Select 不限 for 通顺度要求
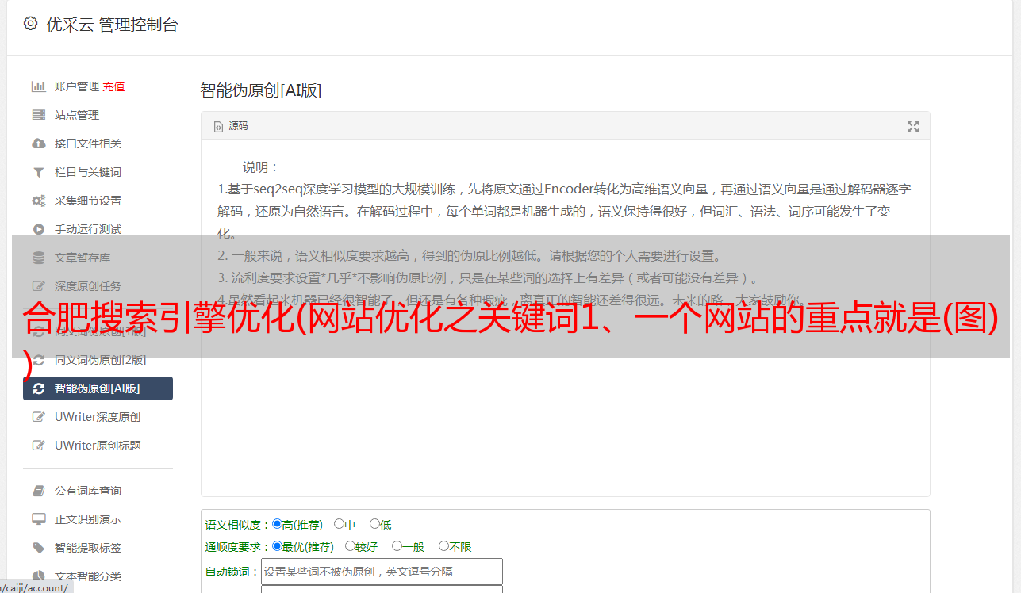This screenshot has width=1021, height=593. pyautogui.click(x=443, y=546)
